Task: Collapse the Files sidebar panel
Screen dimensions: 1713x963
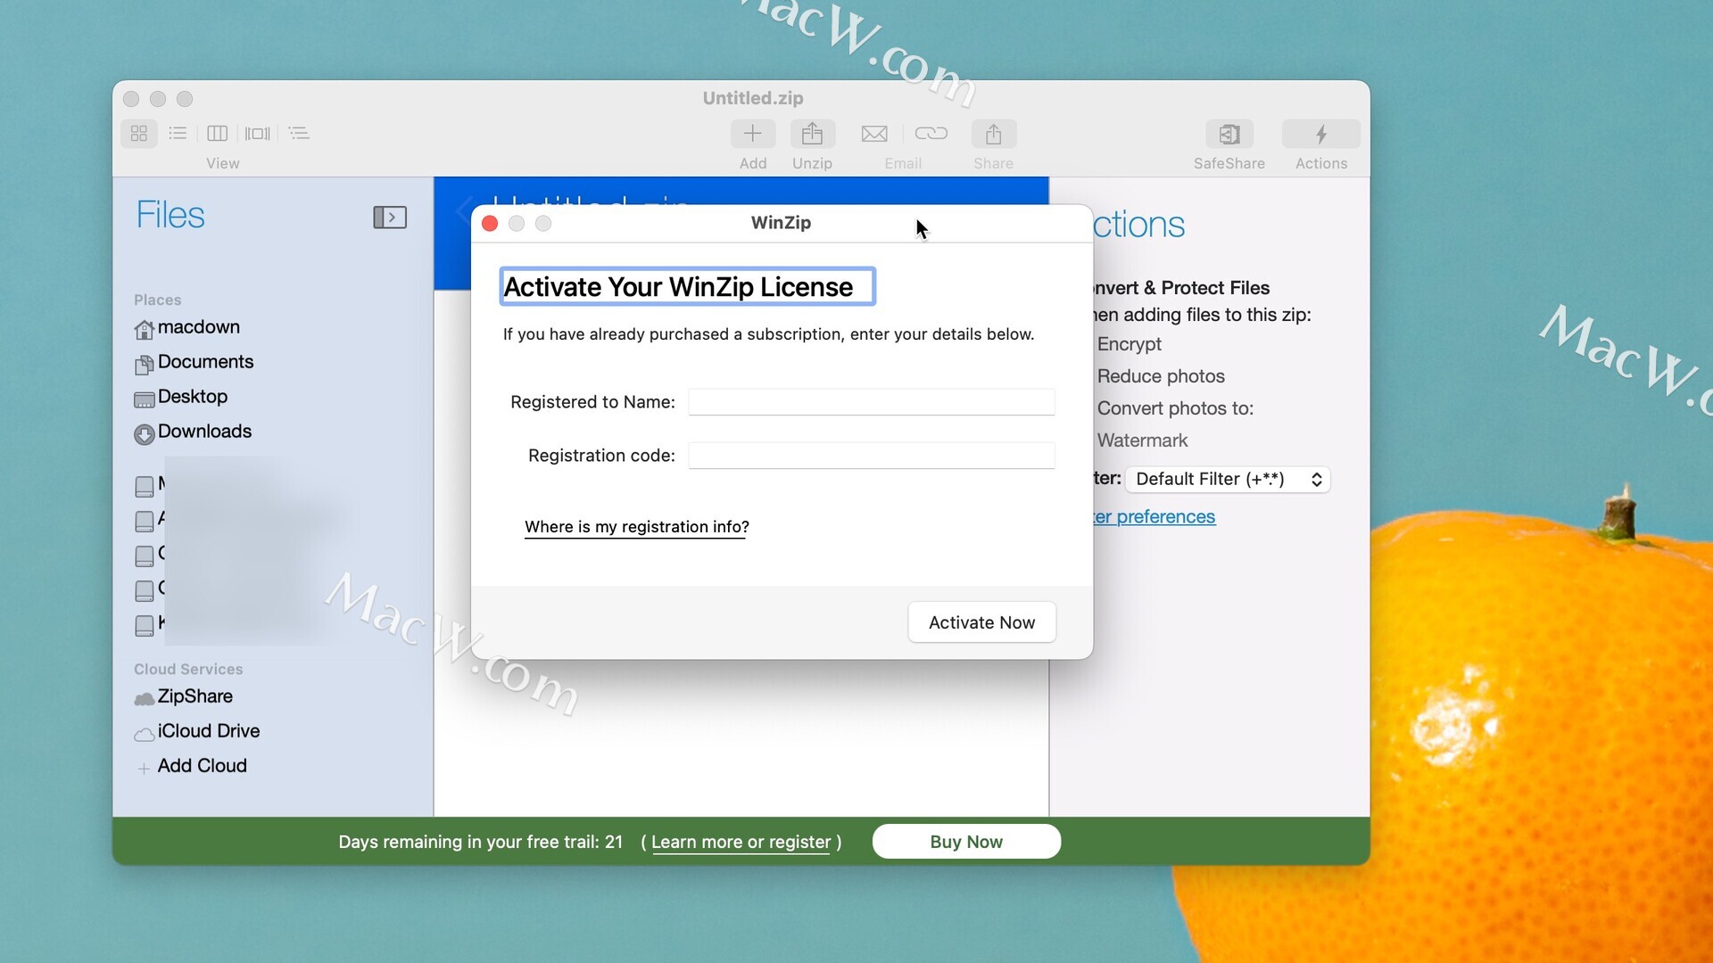Action: point(390,218)
